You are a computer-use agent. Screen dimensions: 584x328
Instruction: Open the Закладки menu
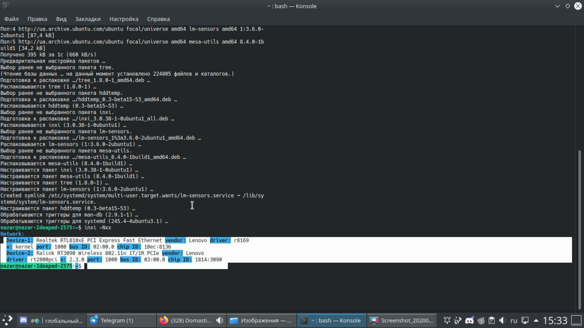click(88, 19)
